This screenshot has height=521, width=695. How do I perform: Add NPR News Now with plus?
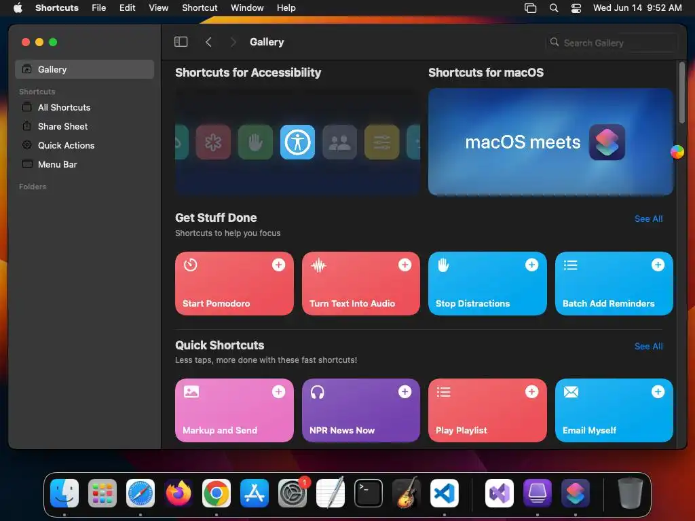(405, 391)
